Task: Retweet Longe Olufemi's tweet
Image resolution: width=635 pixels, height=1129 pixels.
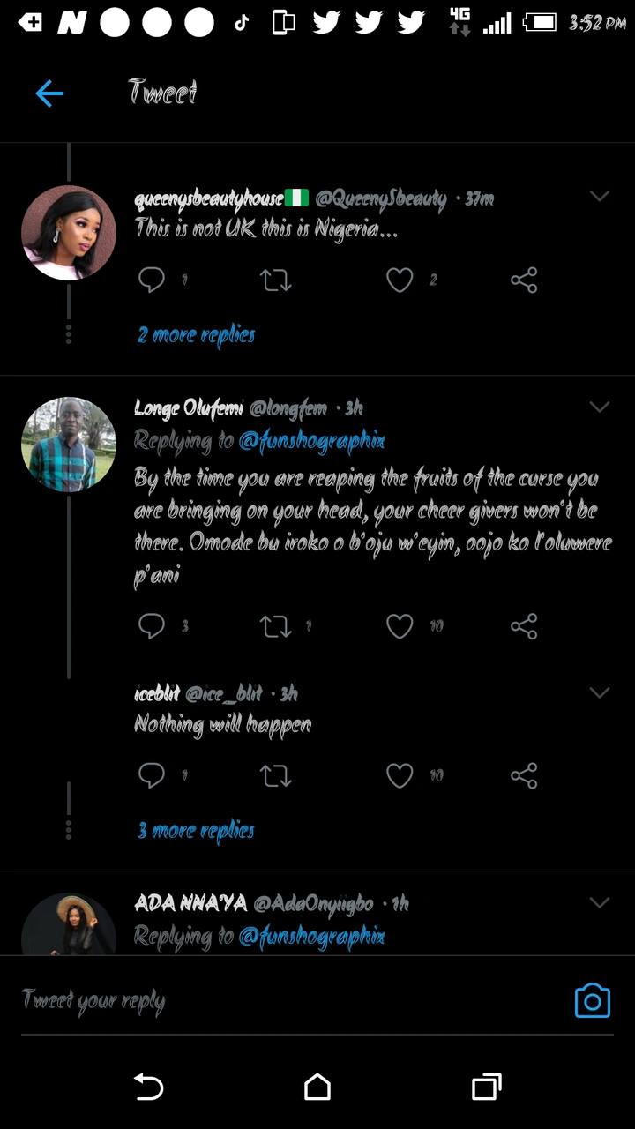Action: click(275, 626)
